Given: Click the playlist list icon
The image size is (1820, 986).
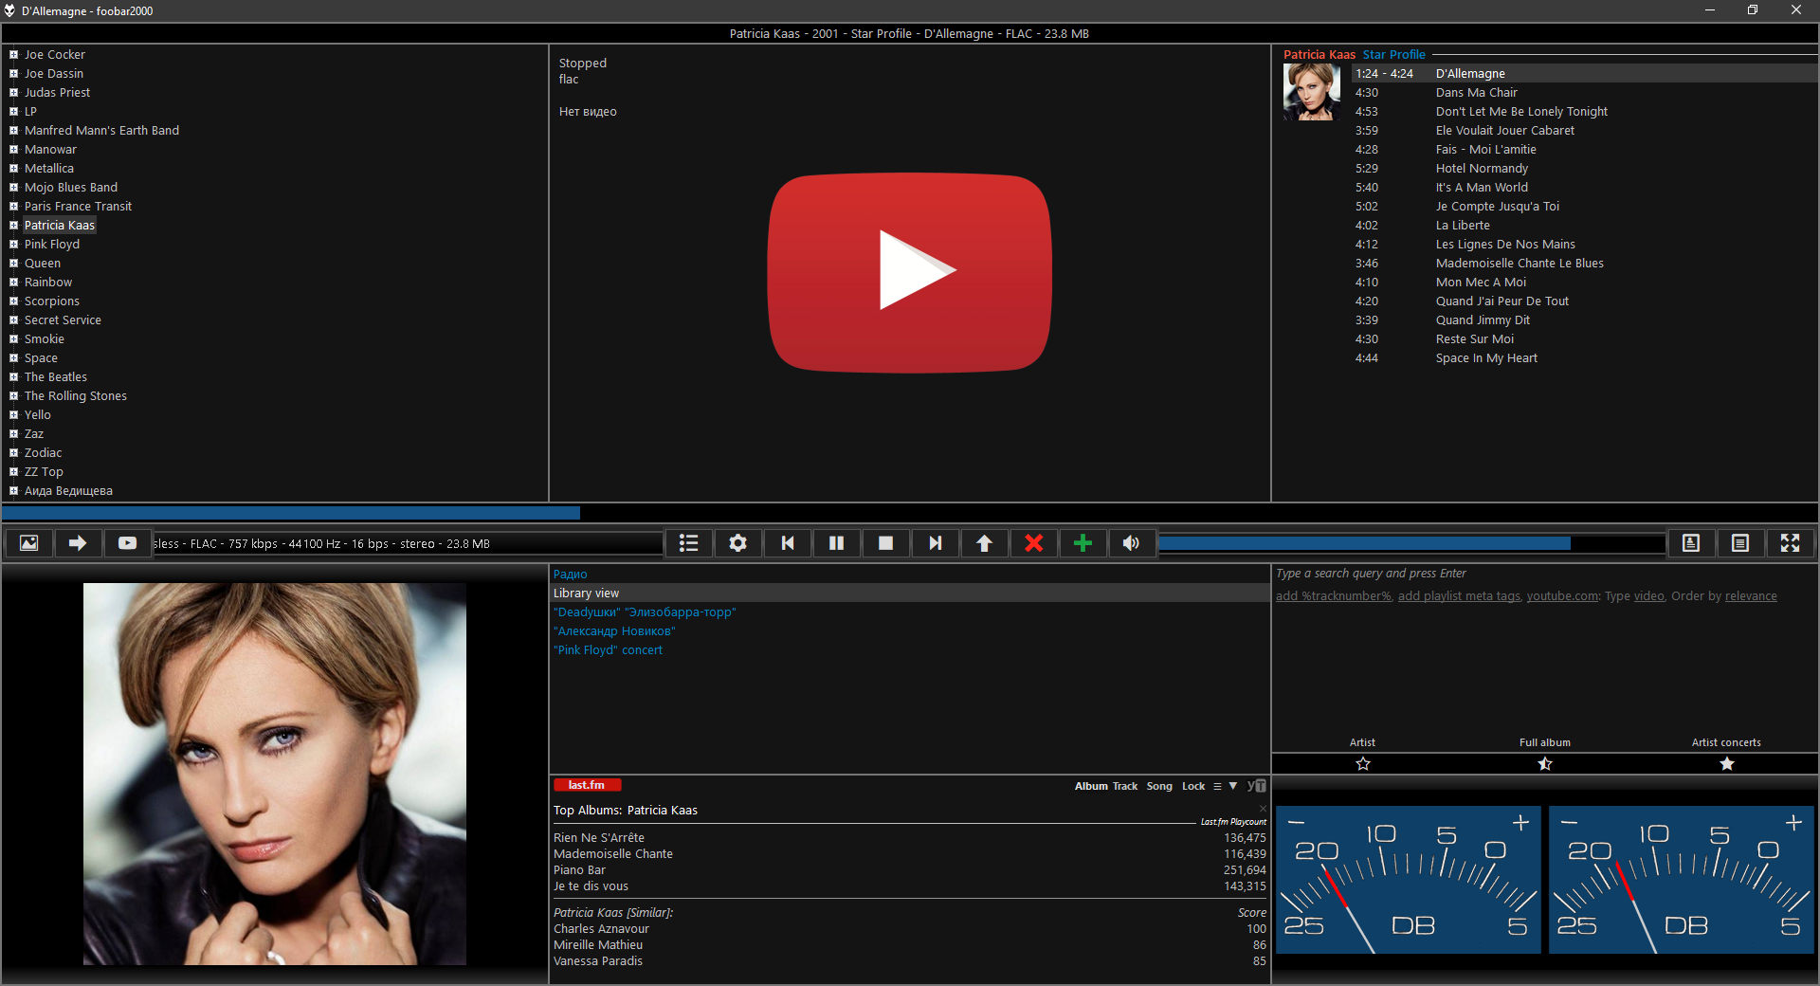Looking at the screenshot, I should (x=688, y=543).
